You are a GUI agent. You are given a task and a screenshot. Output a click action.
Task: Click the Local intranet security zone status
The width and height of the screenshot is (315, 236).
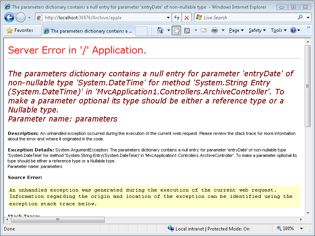pyautogui.click(x=209, y=229)
